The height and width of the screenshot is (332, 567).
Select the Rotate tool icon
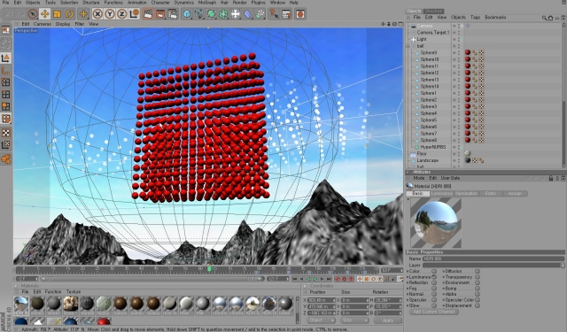coord(69,14)
